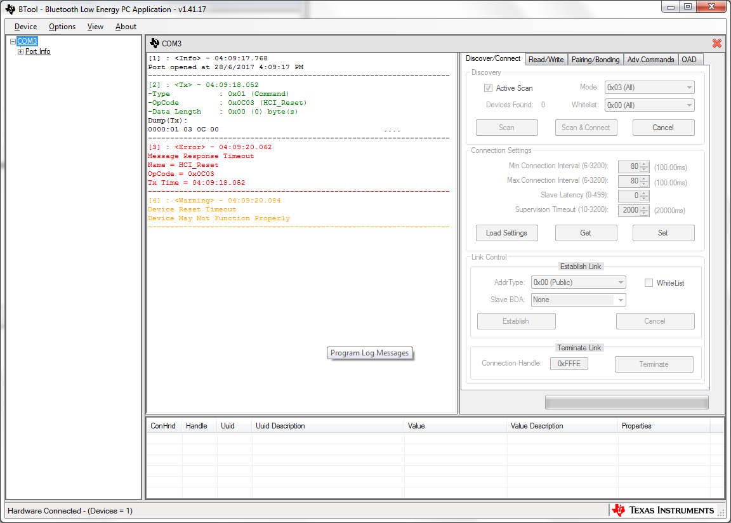Click the Uuid column header
Screen dimensions: 731x523
tap(235, 426)
